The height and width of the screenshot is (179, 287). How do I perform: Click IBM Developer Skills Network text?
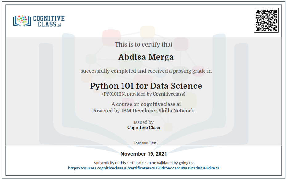point(158,111)
